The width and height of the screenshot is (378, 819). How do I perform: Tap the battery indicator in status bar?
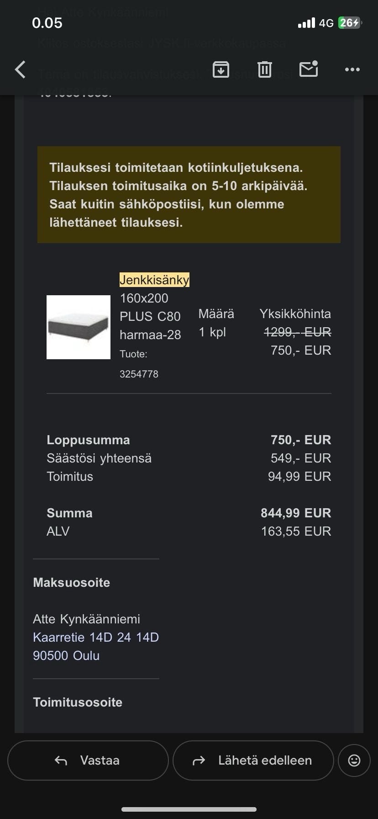pos(349,23)
